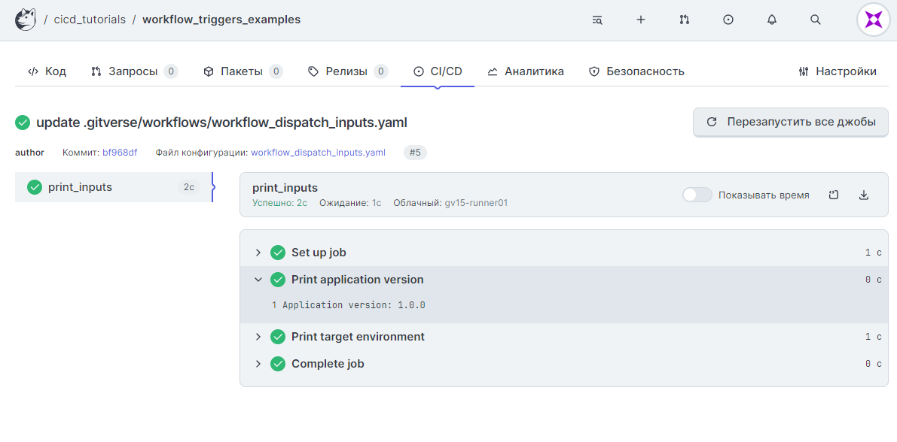Viewport: 897px width, 442px height.
Task: Toggle the Показывать время switch
Action: pyautogui.click(x=697, y=195)
